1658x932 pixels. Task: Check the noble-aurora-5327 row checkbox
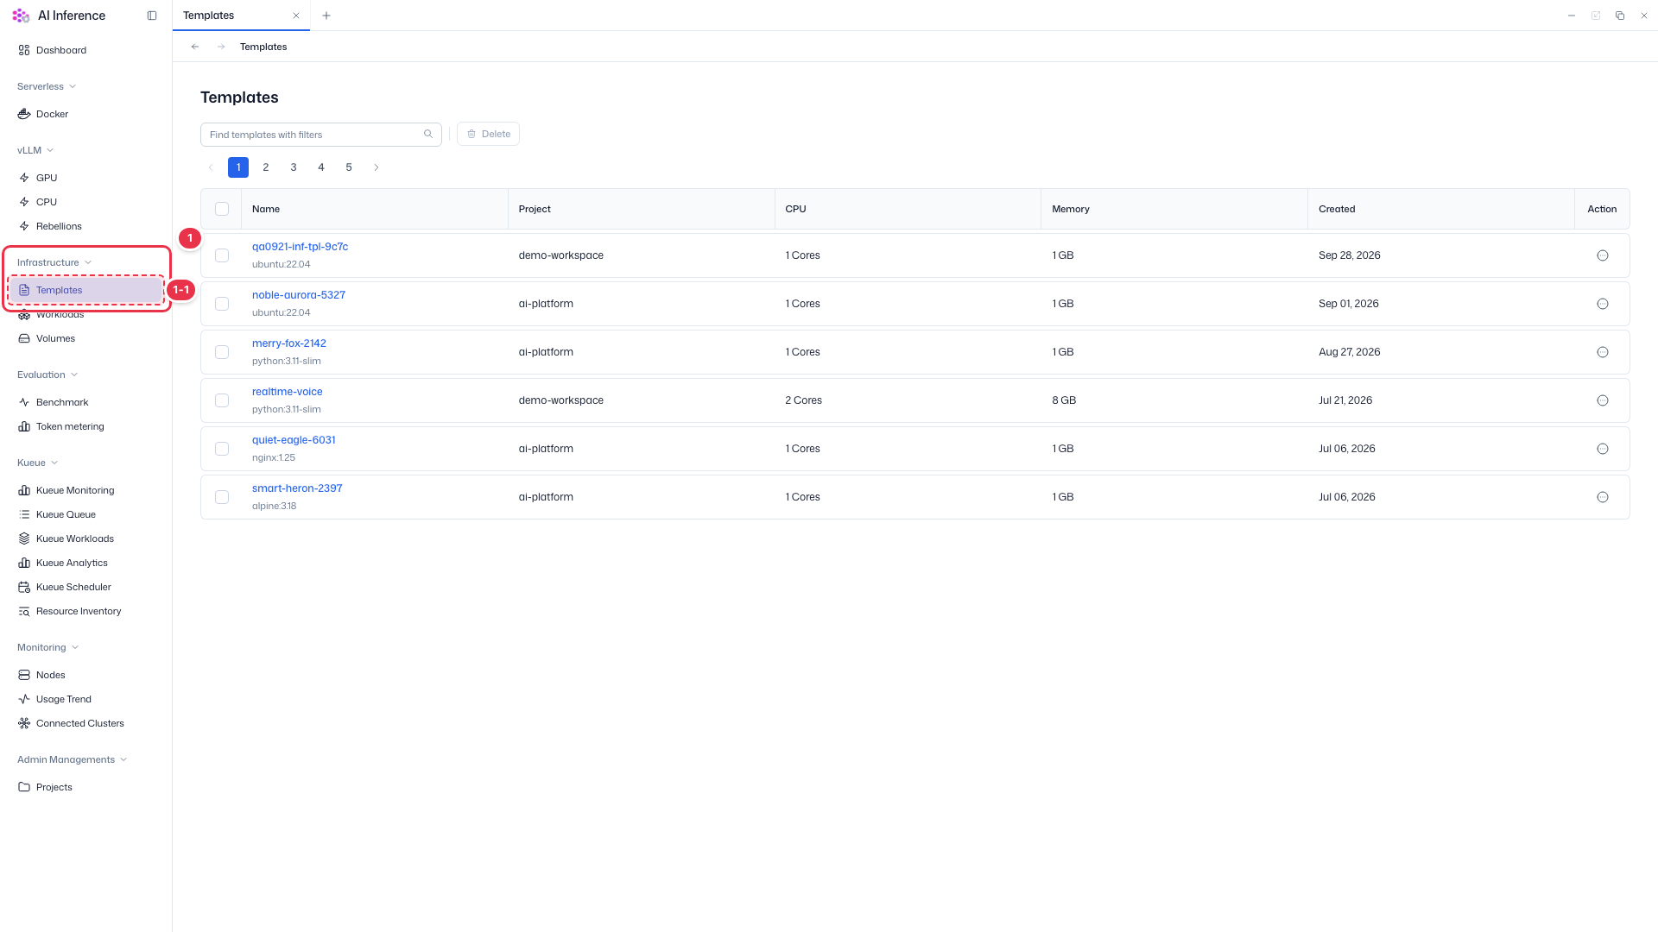click(x=222, y=304)
